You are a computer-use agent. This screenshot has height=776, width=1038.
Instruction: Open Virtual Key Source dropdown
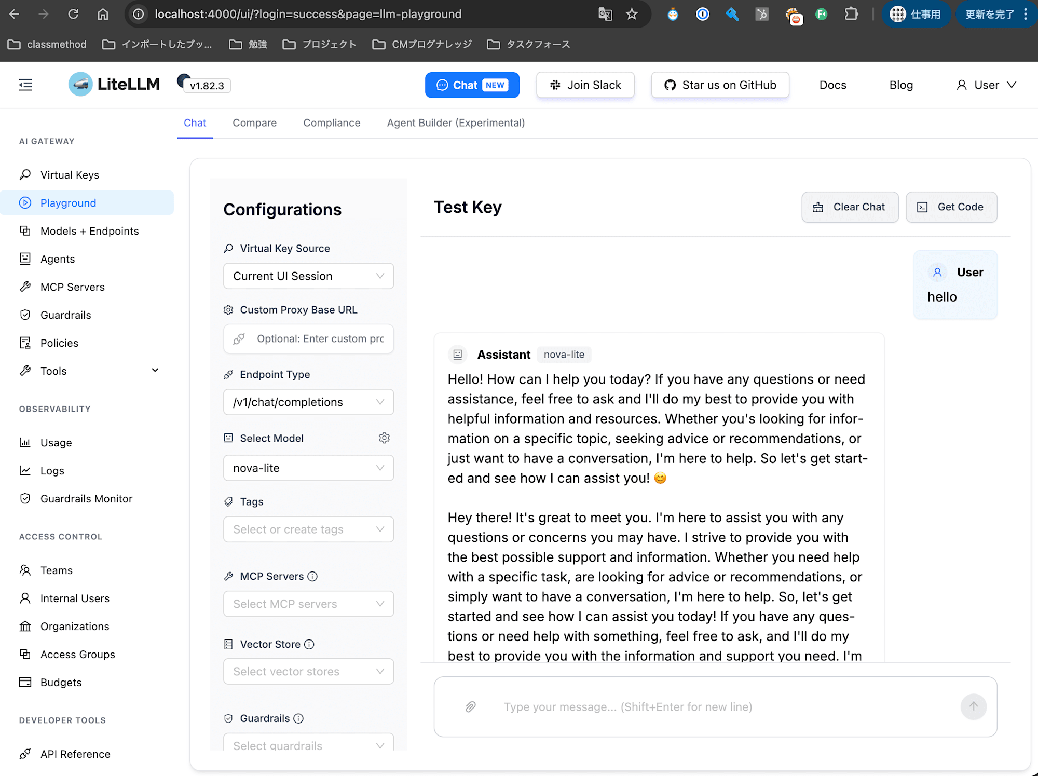pos(308,276)
